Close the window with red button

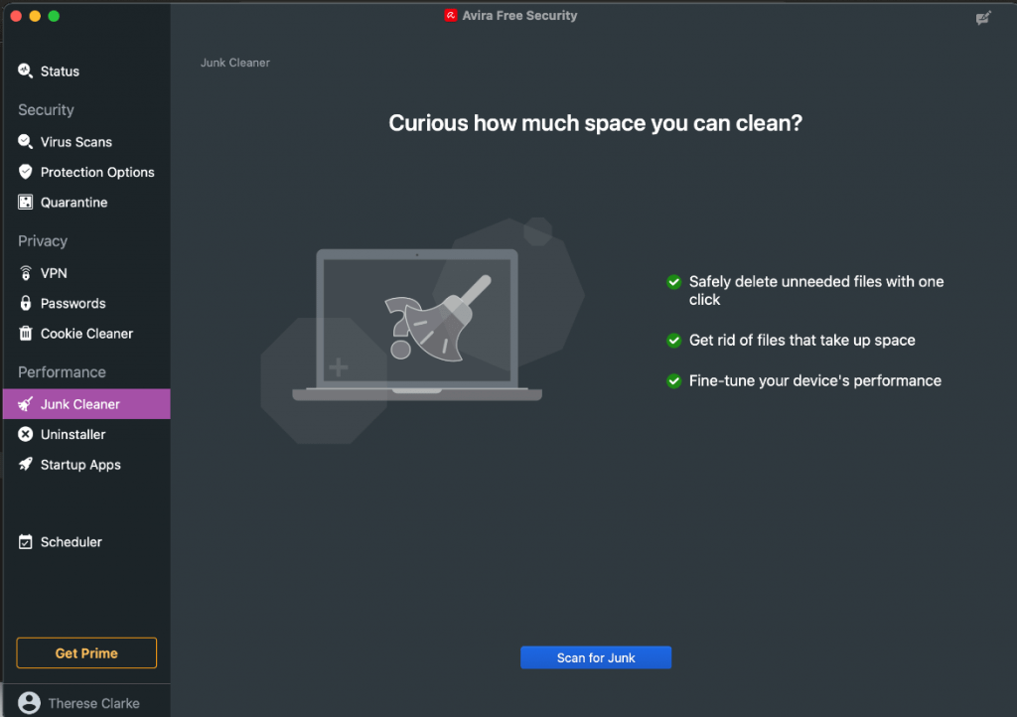click(16, 16)
